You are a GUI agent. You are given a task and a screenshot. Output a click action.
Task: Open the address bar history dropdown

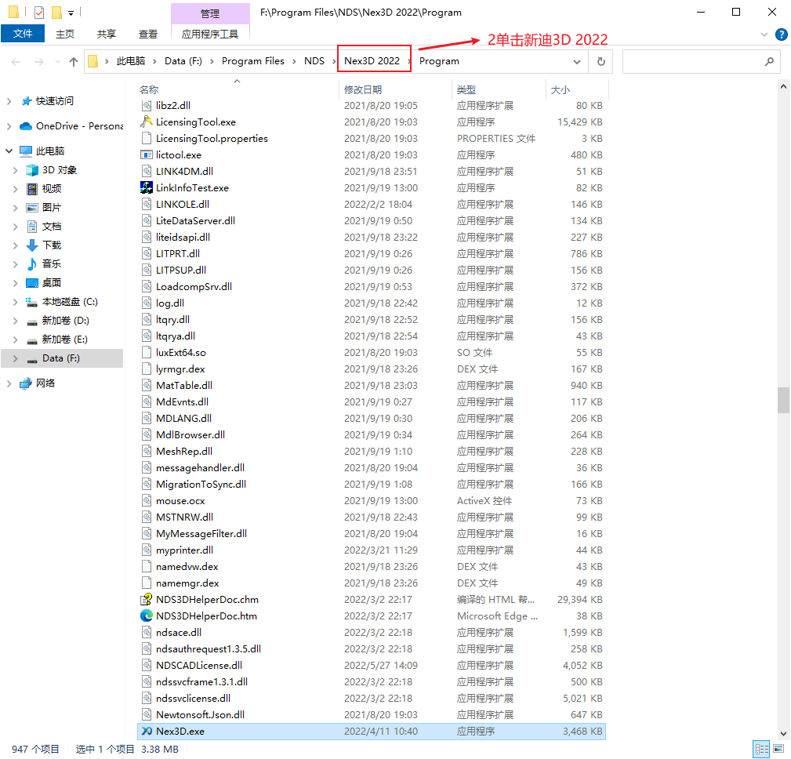coord(577,62)
